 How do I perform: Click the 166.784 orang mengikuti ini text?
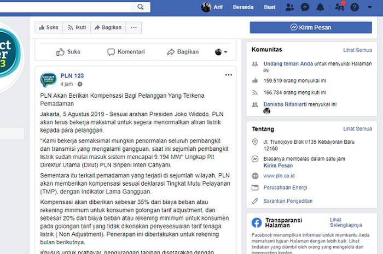(x=294, y=93)
